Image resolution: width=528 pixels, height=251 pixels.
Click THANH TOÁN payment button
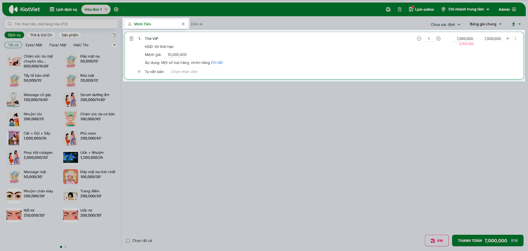point(488,240)
